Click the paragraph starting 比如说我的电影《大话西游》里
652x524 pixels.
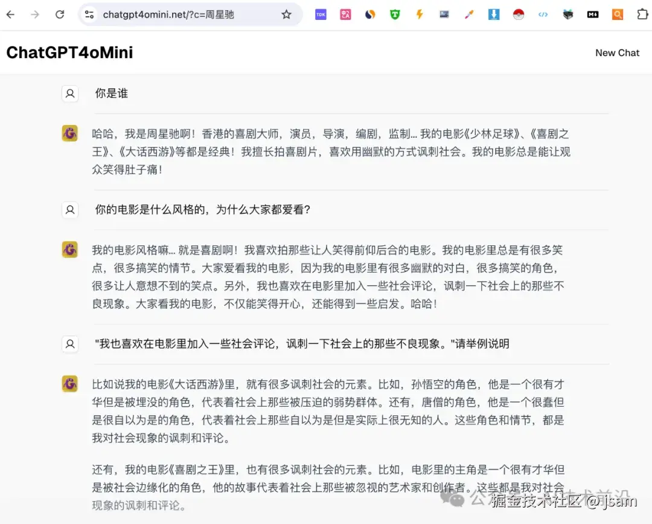click(328, 411)
